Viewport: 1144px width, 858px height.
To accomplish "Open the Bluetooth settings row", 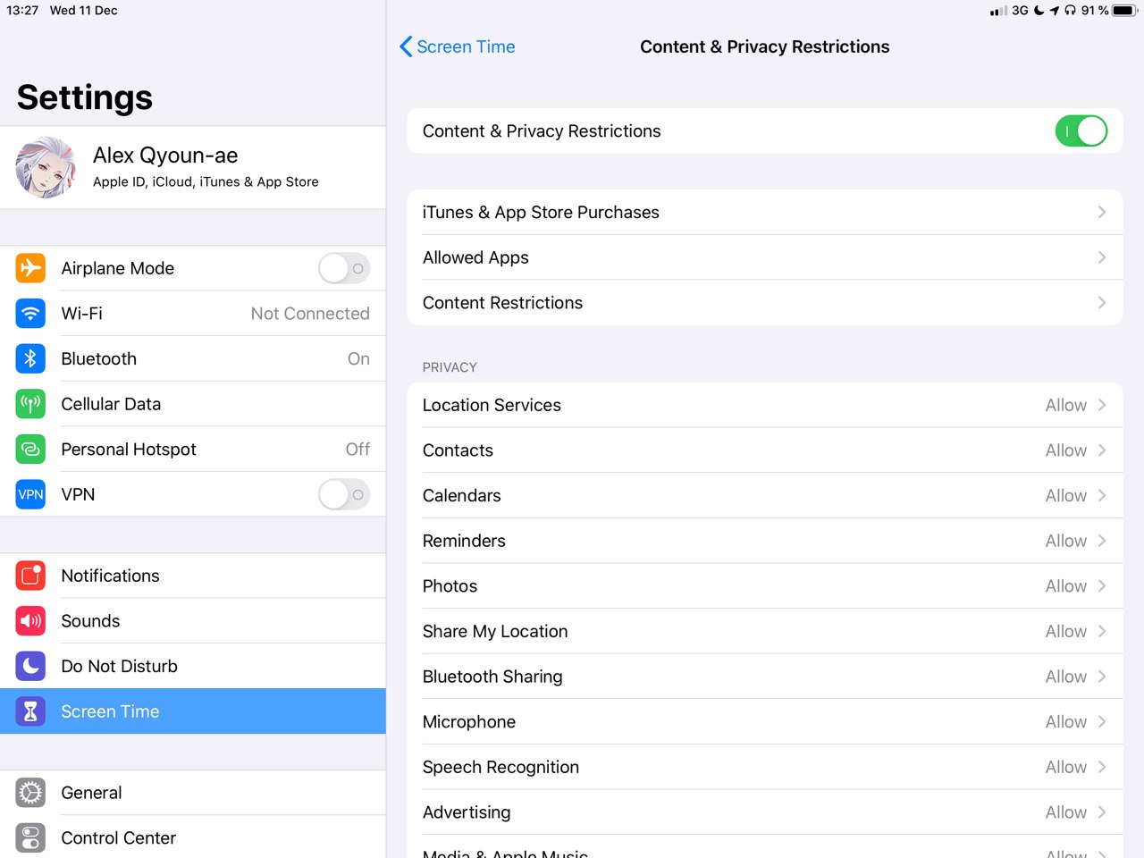I will click(x=193, y=358).
